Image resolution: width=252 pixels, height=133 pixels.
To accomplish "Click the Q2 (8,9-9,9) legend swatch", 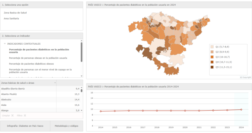I will click(212, 52).
